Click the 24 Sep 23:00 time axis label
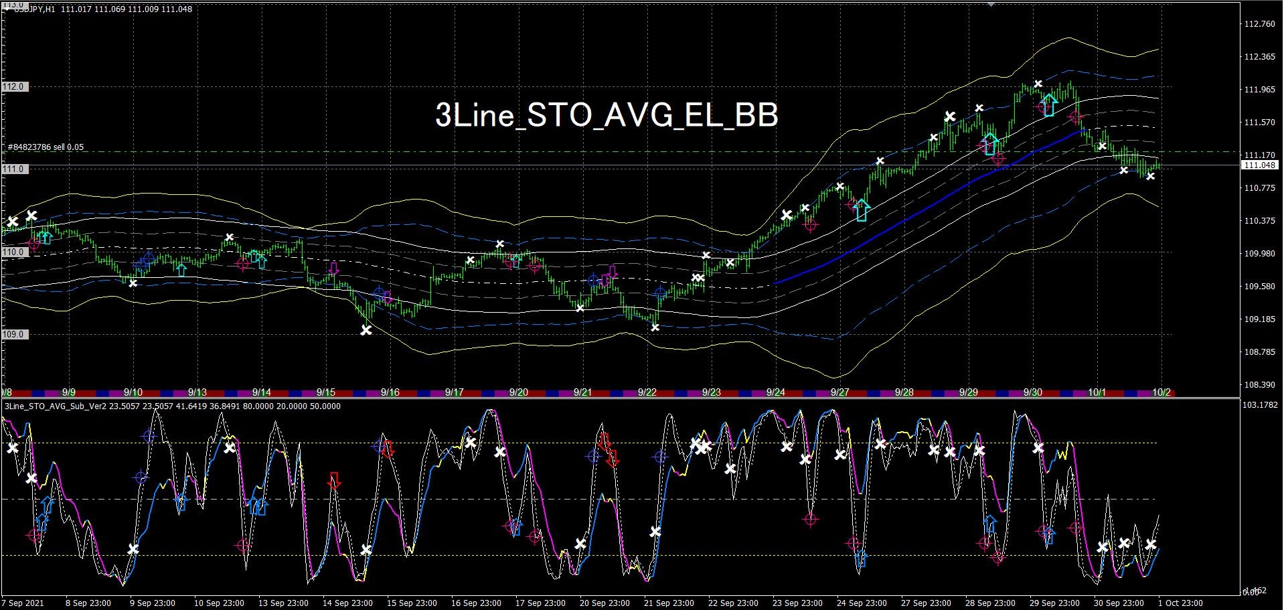1284x610 pixels. click(862, 603)
